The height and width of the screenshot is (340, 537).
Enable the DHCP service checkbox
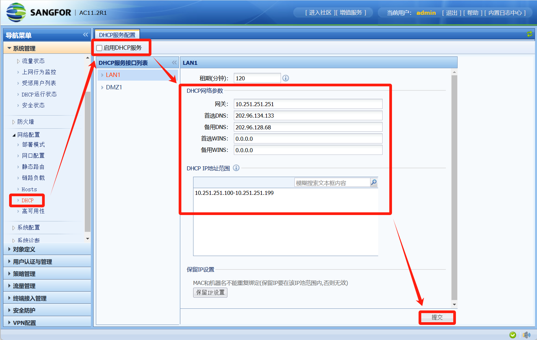(100, 48)
